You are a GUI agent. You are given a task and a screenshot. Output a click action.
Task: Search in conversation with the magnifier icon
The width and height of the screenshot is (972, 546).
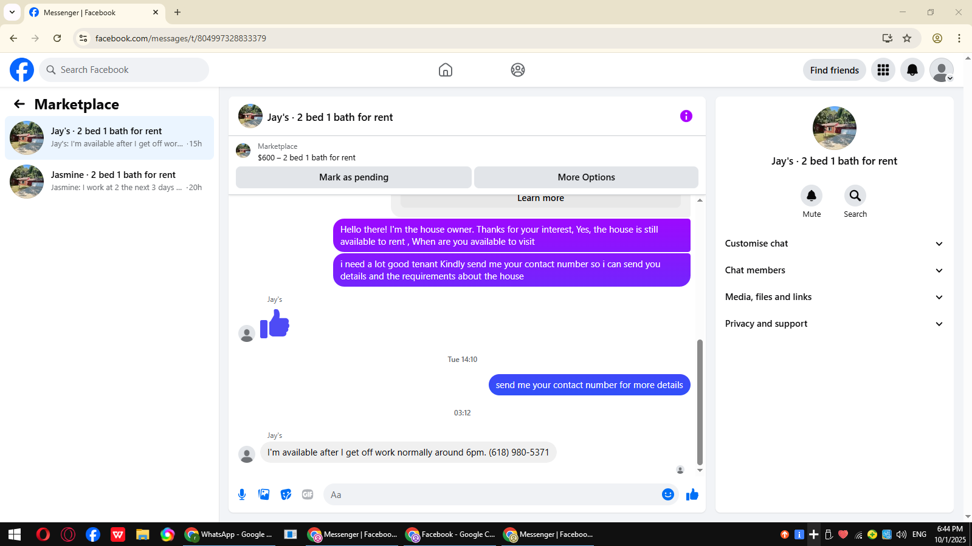(x=855, y=196)
